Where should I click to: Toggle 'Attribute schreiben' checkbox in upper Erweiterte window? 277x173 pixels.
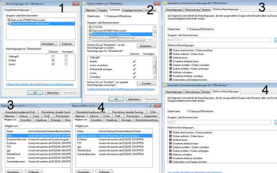[171, 72]
